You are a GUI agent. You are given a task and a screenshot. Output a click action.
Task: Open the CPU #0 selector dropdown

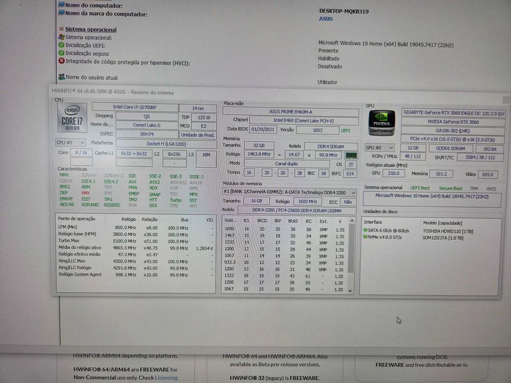click(71, 143)
